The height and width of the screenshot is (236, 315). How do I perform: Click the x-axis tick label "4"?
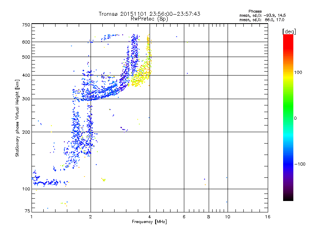pos(150,217)
